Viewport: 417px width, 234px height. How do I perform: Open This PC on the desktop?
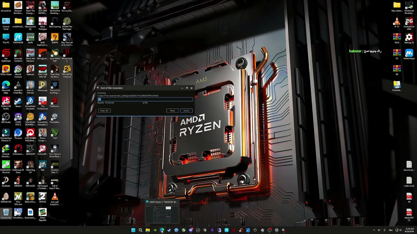click(6, 38)
